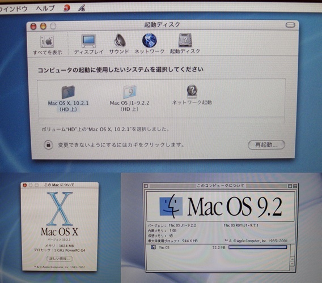The height and width of the screenshot is (283, 322).
Task: Open the ウインドウ menu
Action: coord(14,8)
